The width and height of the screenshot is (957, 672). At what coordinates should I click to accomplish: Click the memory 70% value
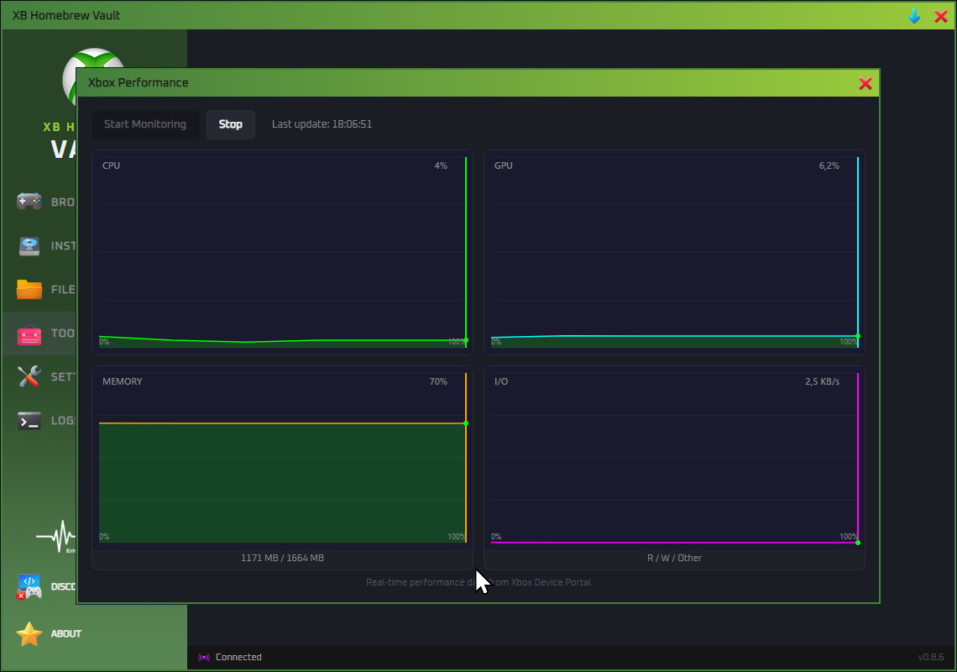[x=438, y=381]
